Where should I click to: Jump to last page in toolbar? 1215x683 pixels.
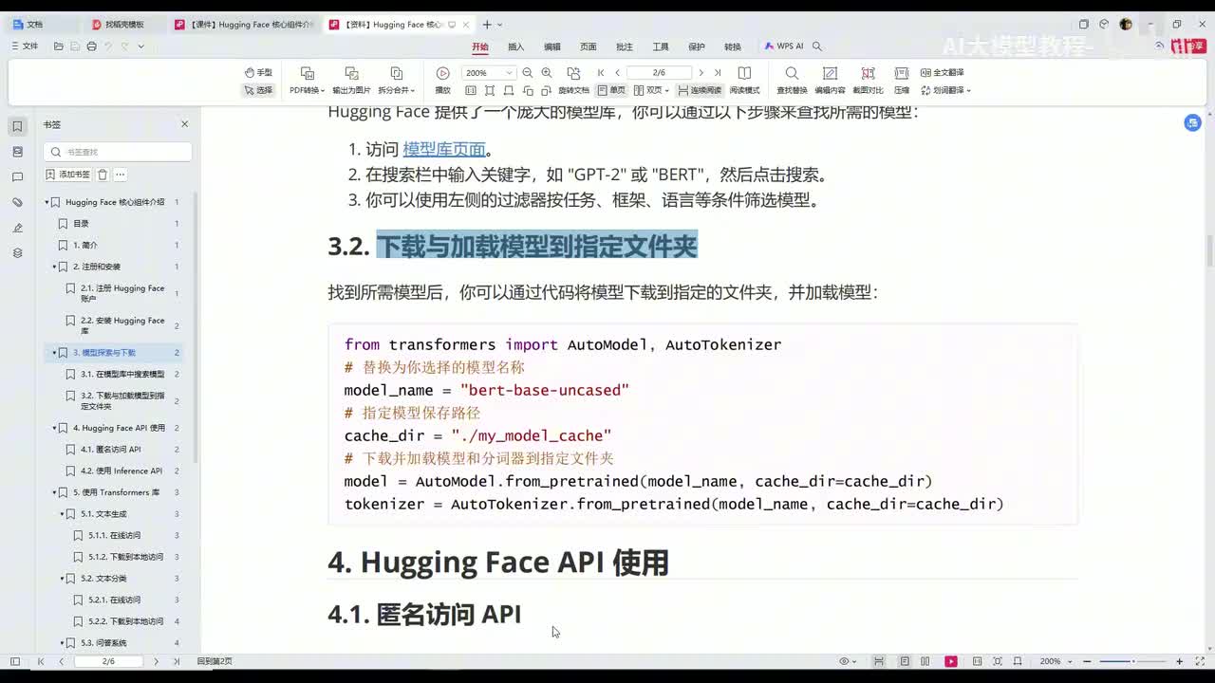[x=718, y=72]
